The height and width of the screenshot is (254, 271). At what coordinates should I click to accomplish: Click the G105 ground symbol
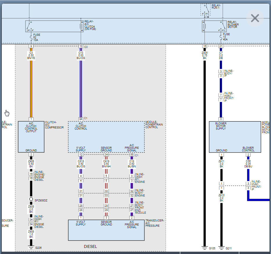pos(205,248)
